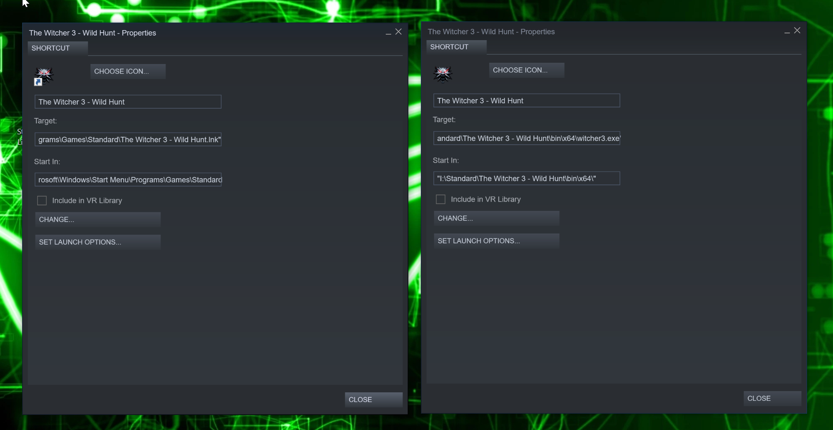Click CHANGE... button in right window
The width and height of the screenshot is (833, 430).
497,218
